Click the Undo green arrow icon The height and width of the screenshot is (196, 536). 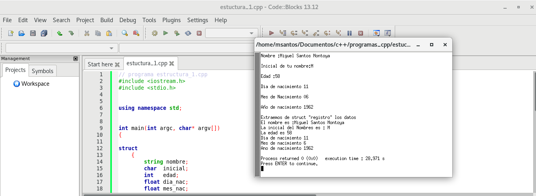click(x=60, y=33)
